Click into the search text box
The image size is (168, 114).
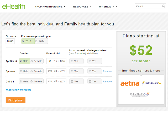coord(148,6)
